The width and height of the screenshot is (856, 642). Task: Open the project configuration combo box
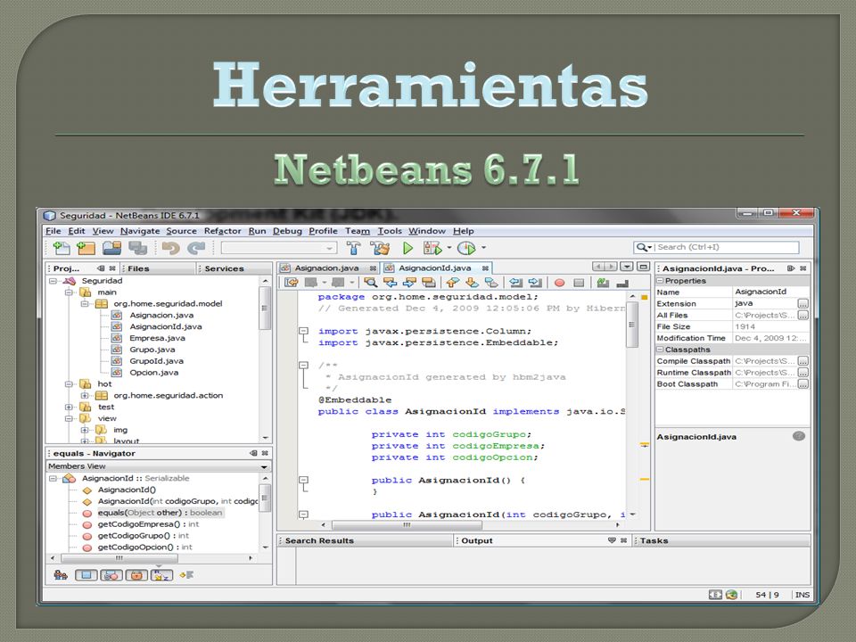coord(278,249)
